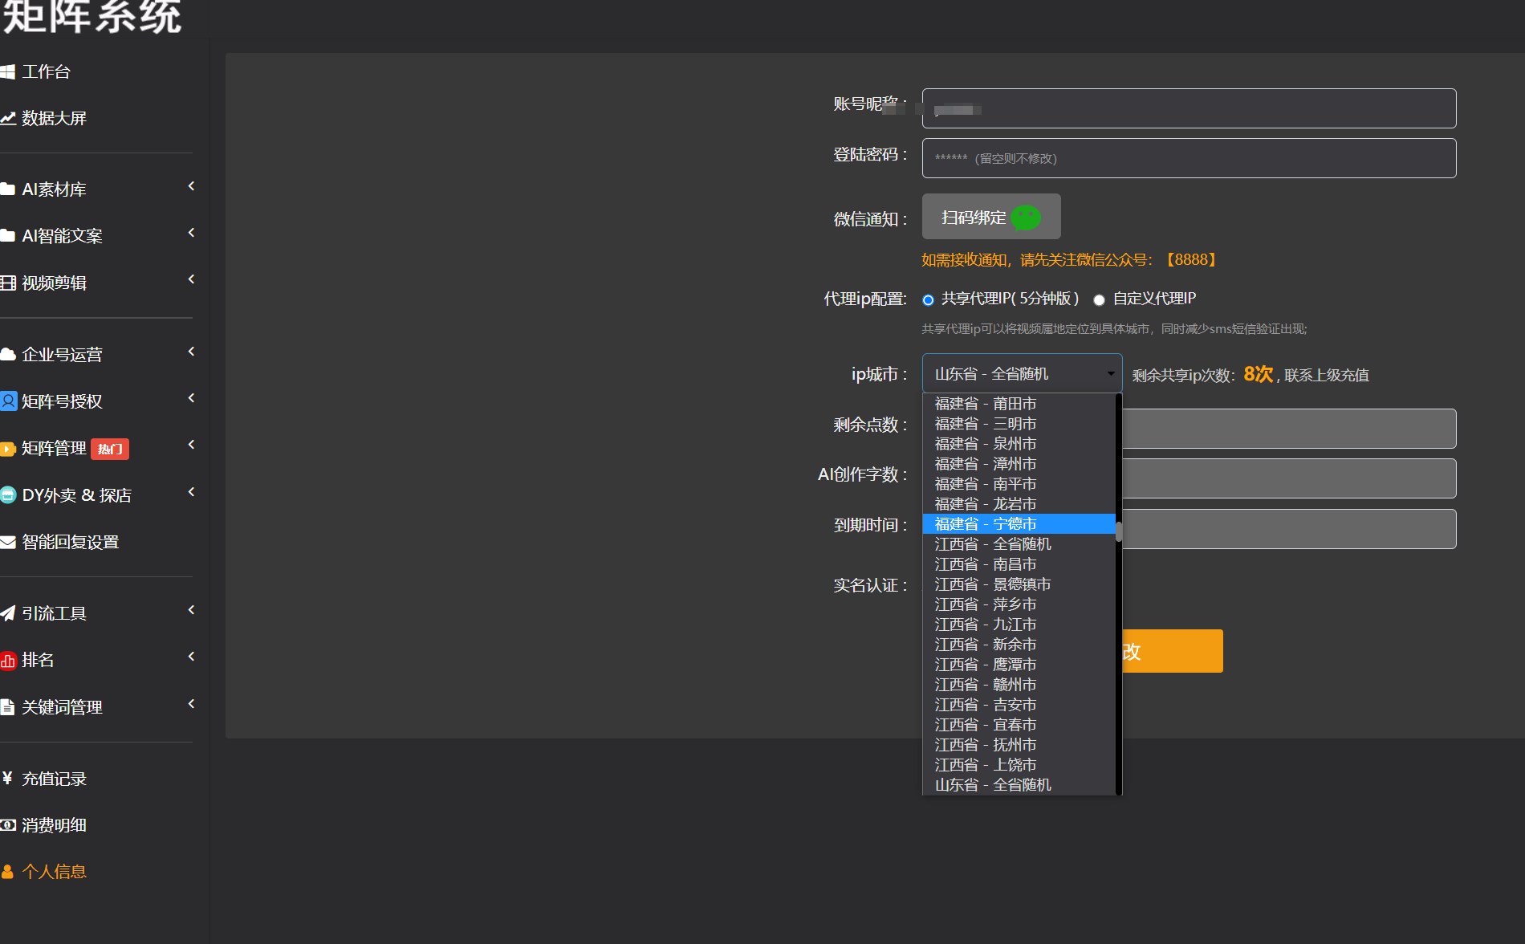The image size is (1525, 944).
Task: Choose 福建省 - 泉州市 option
Action: [1019, 444]
